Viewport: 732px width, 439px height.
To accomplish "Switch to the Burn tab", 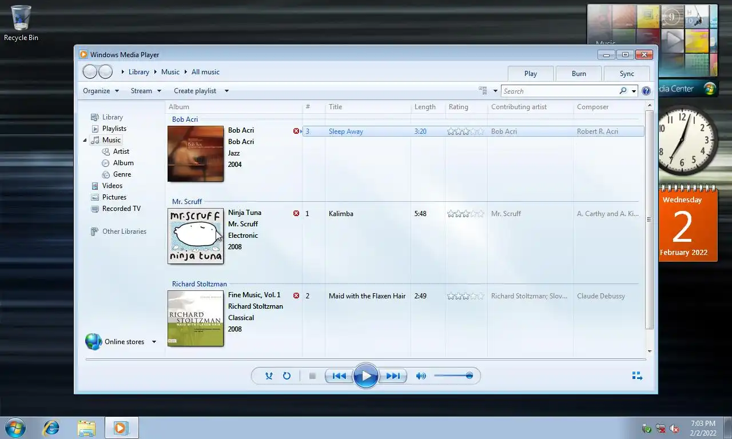I will (579, 73).
